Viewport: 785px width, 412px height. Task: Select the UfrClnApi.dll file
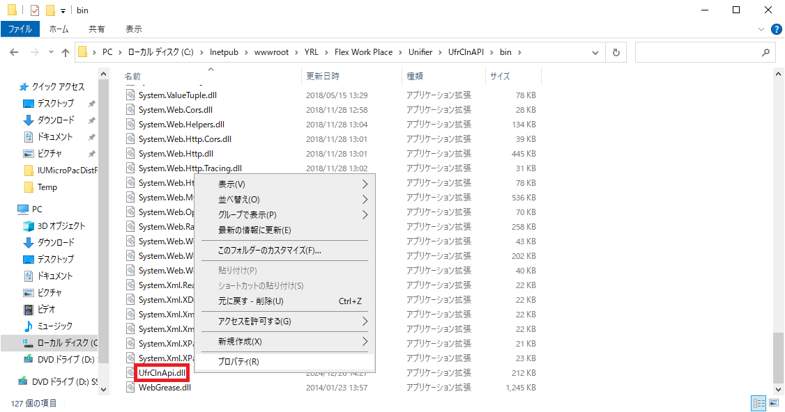[x=162, y=373]
